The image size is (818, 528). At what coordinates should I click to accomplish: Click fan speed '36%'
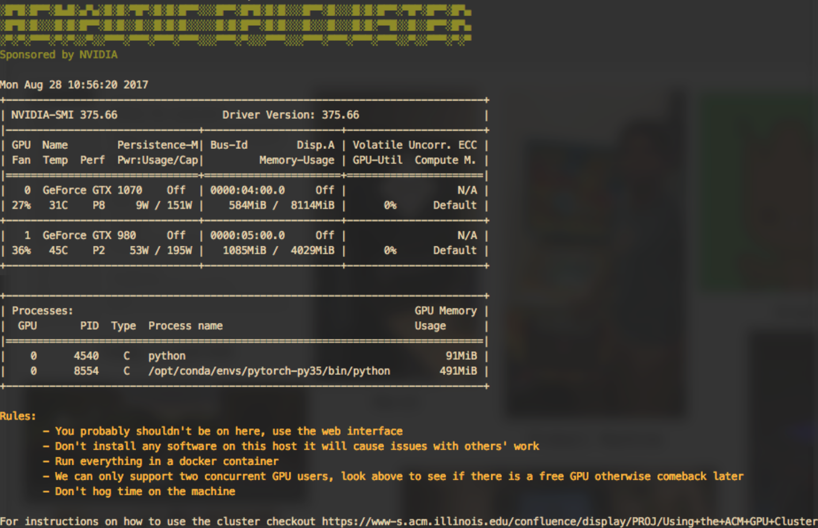point(21,250)
